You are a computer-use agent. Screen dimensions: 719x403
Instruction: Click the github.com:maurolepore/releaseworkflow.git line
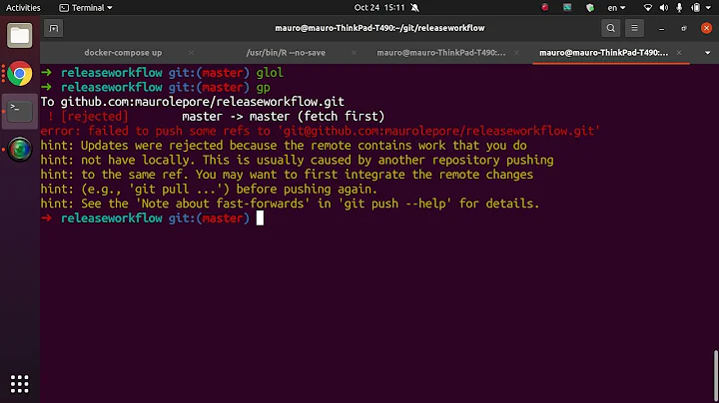coord(202,102)
